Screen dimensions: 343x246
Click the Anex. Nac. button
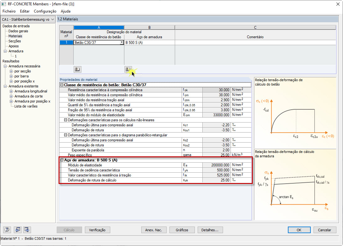tap(154, 230)
